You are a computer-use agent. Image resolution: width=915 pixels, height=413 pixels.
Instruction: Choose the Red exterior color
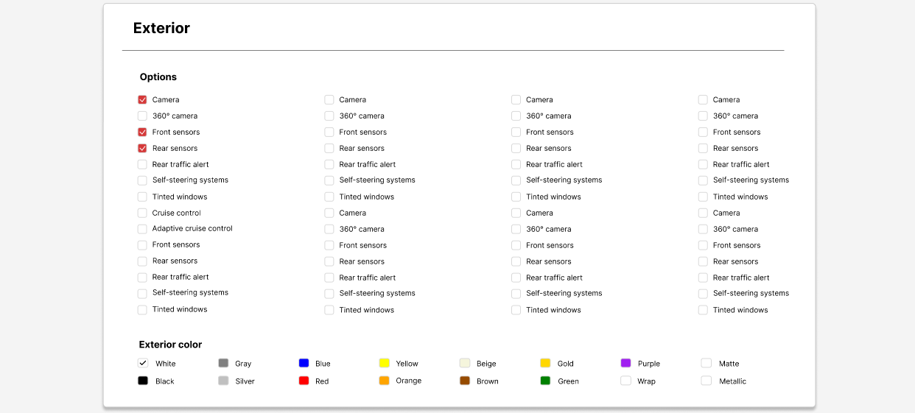point(304,381)
